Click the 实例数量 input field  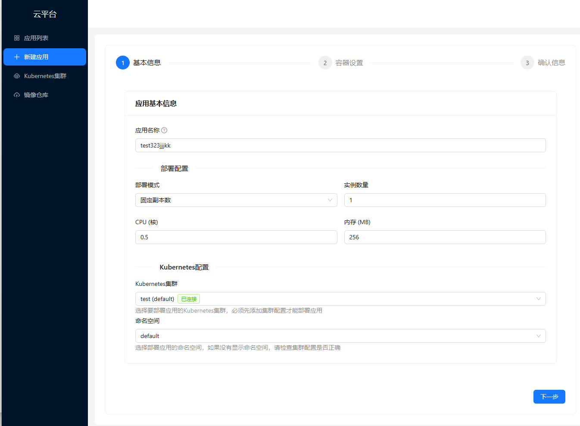click(x=445, y=200)
